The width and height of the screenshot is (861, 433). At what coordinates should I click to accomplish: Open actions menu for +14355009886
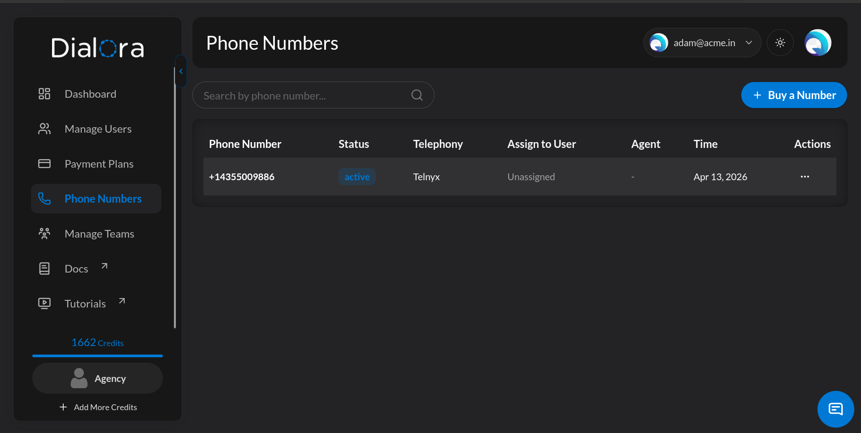pyautogui.click(x=804, y=177)
